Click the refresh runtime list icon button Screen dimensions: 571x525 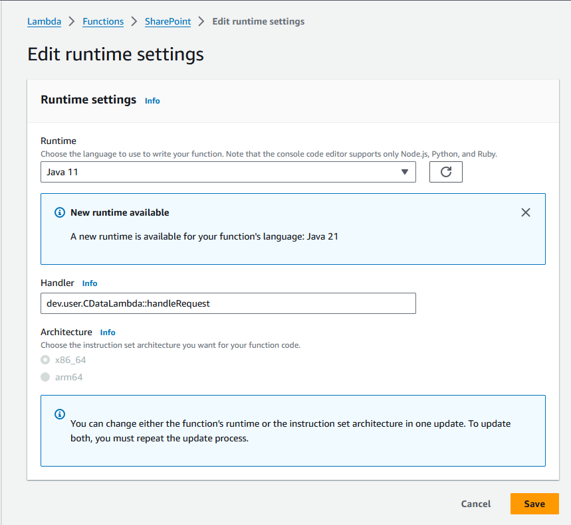446,172
